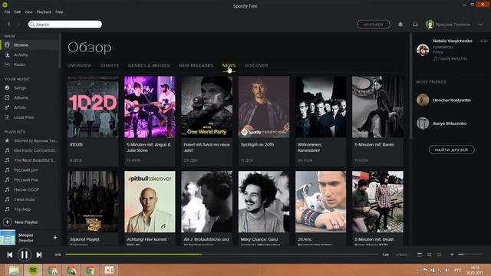Adjust the volume slider
This screenshot has height=276, width=491.
(x=470, y=255)
